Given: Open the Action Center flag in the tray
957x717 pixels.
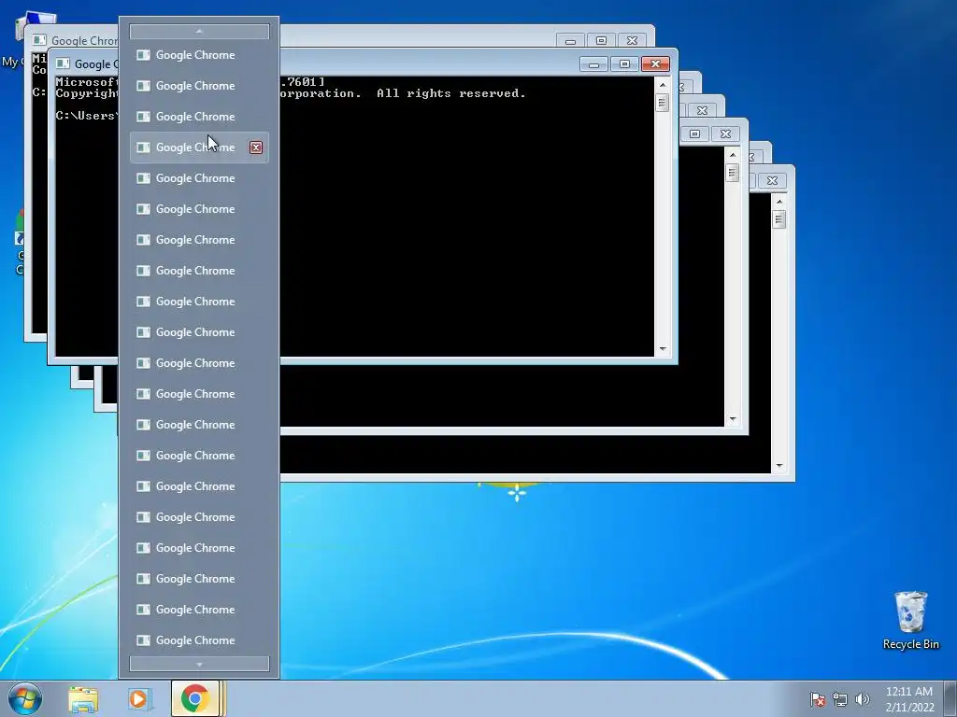Looking at the screenshot, I should 817,699.
